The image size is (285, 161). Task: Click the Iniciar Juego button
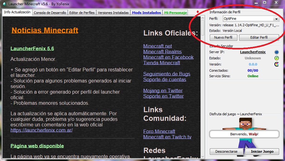(x=262, y=151)
